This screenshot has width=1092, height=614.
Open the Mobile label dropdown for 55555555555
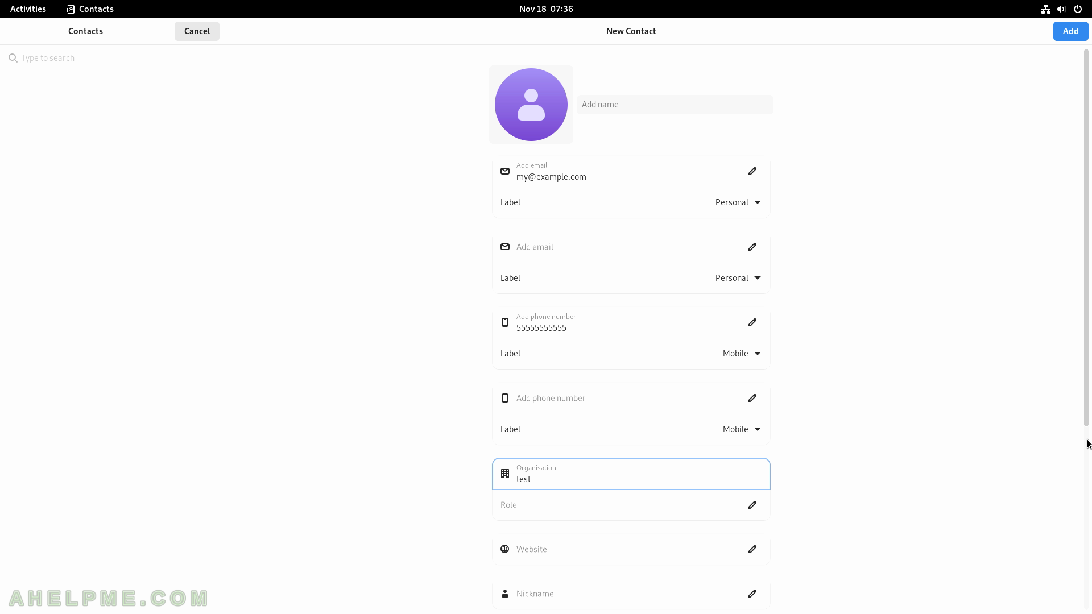[x=742, y=354]
